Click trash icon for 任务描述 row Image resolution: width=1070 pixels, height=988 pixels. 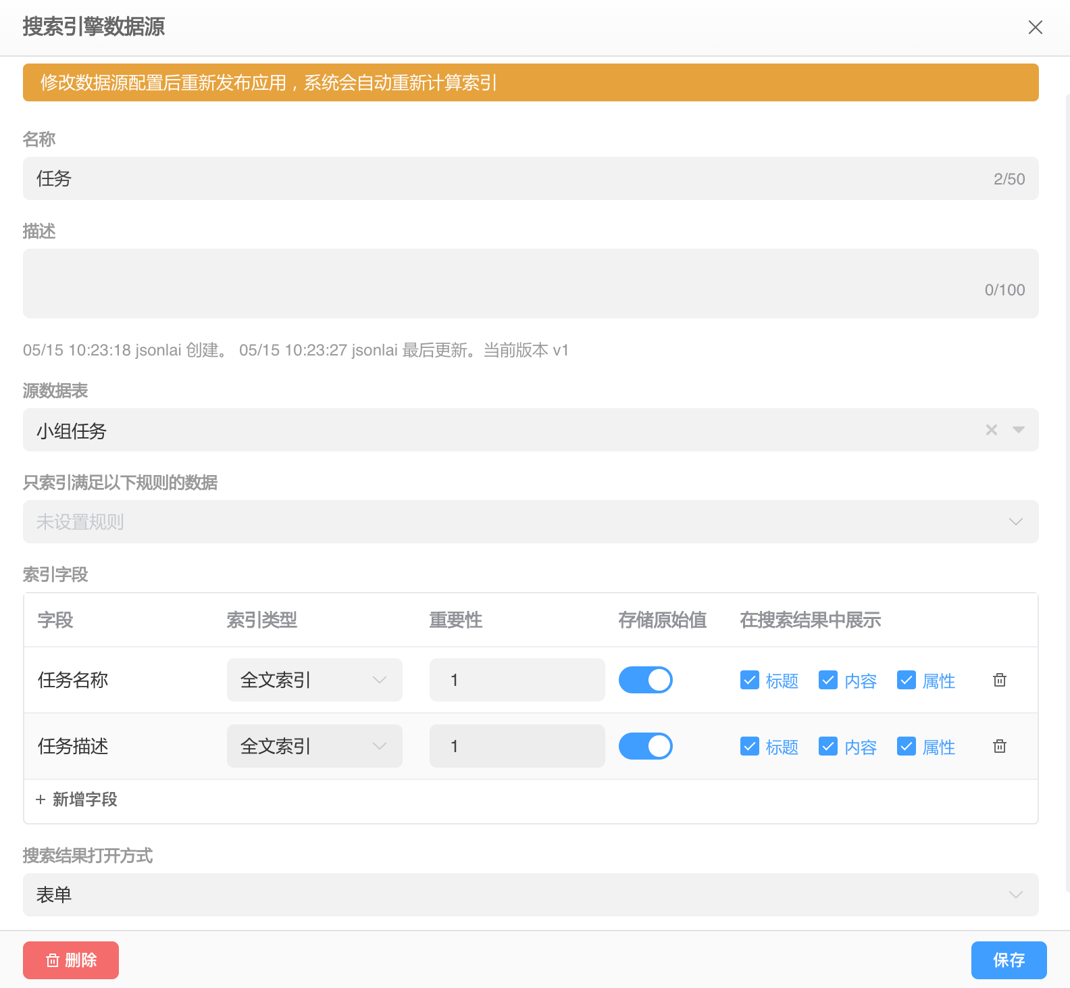click(1000, 746)
